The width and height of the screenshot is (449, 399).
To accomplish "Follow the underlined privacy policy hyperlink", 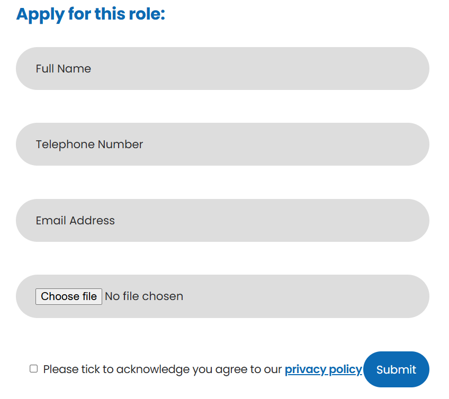I will tap(323, 369).
